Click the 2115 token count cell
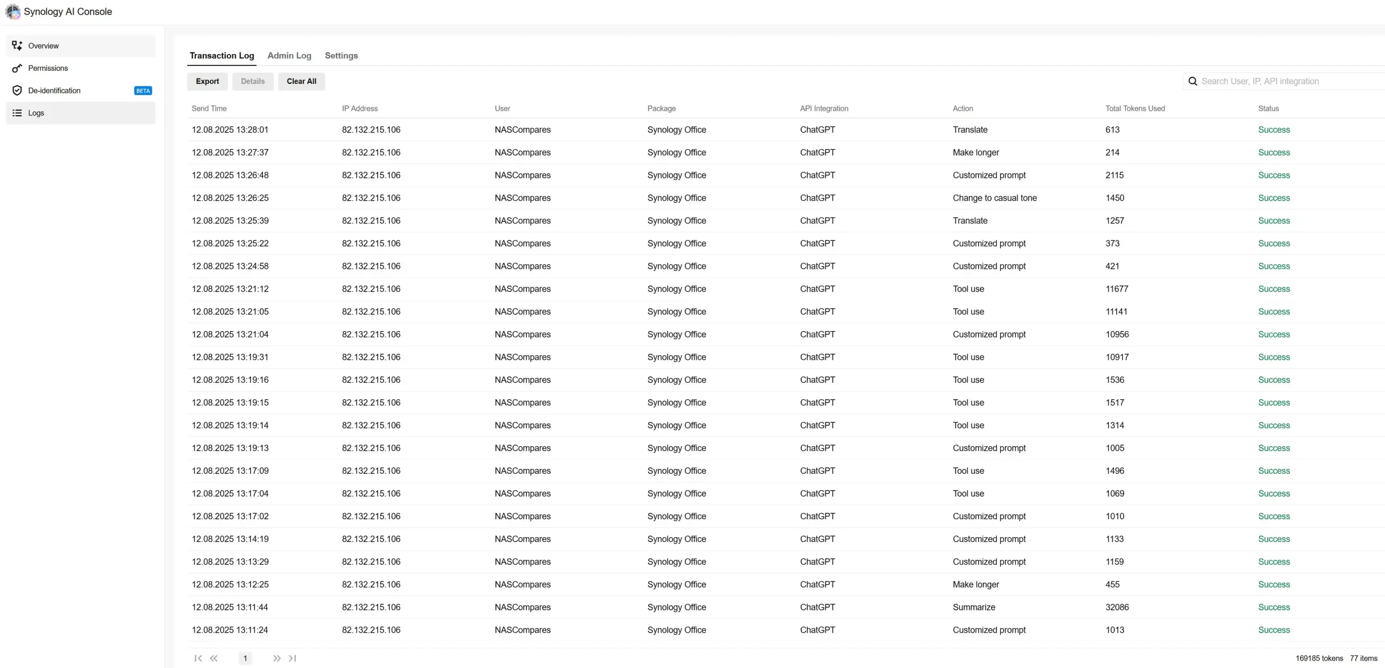This screenshot has height=668, width=1385. 1114,175
